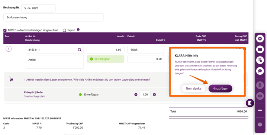
Task: Click the Total amount 1'000.00
Action: point(241,112)
